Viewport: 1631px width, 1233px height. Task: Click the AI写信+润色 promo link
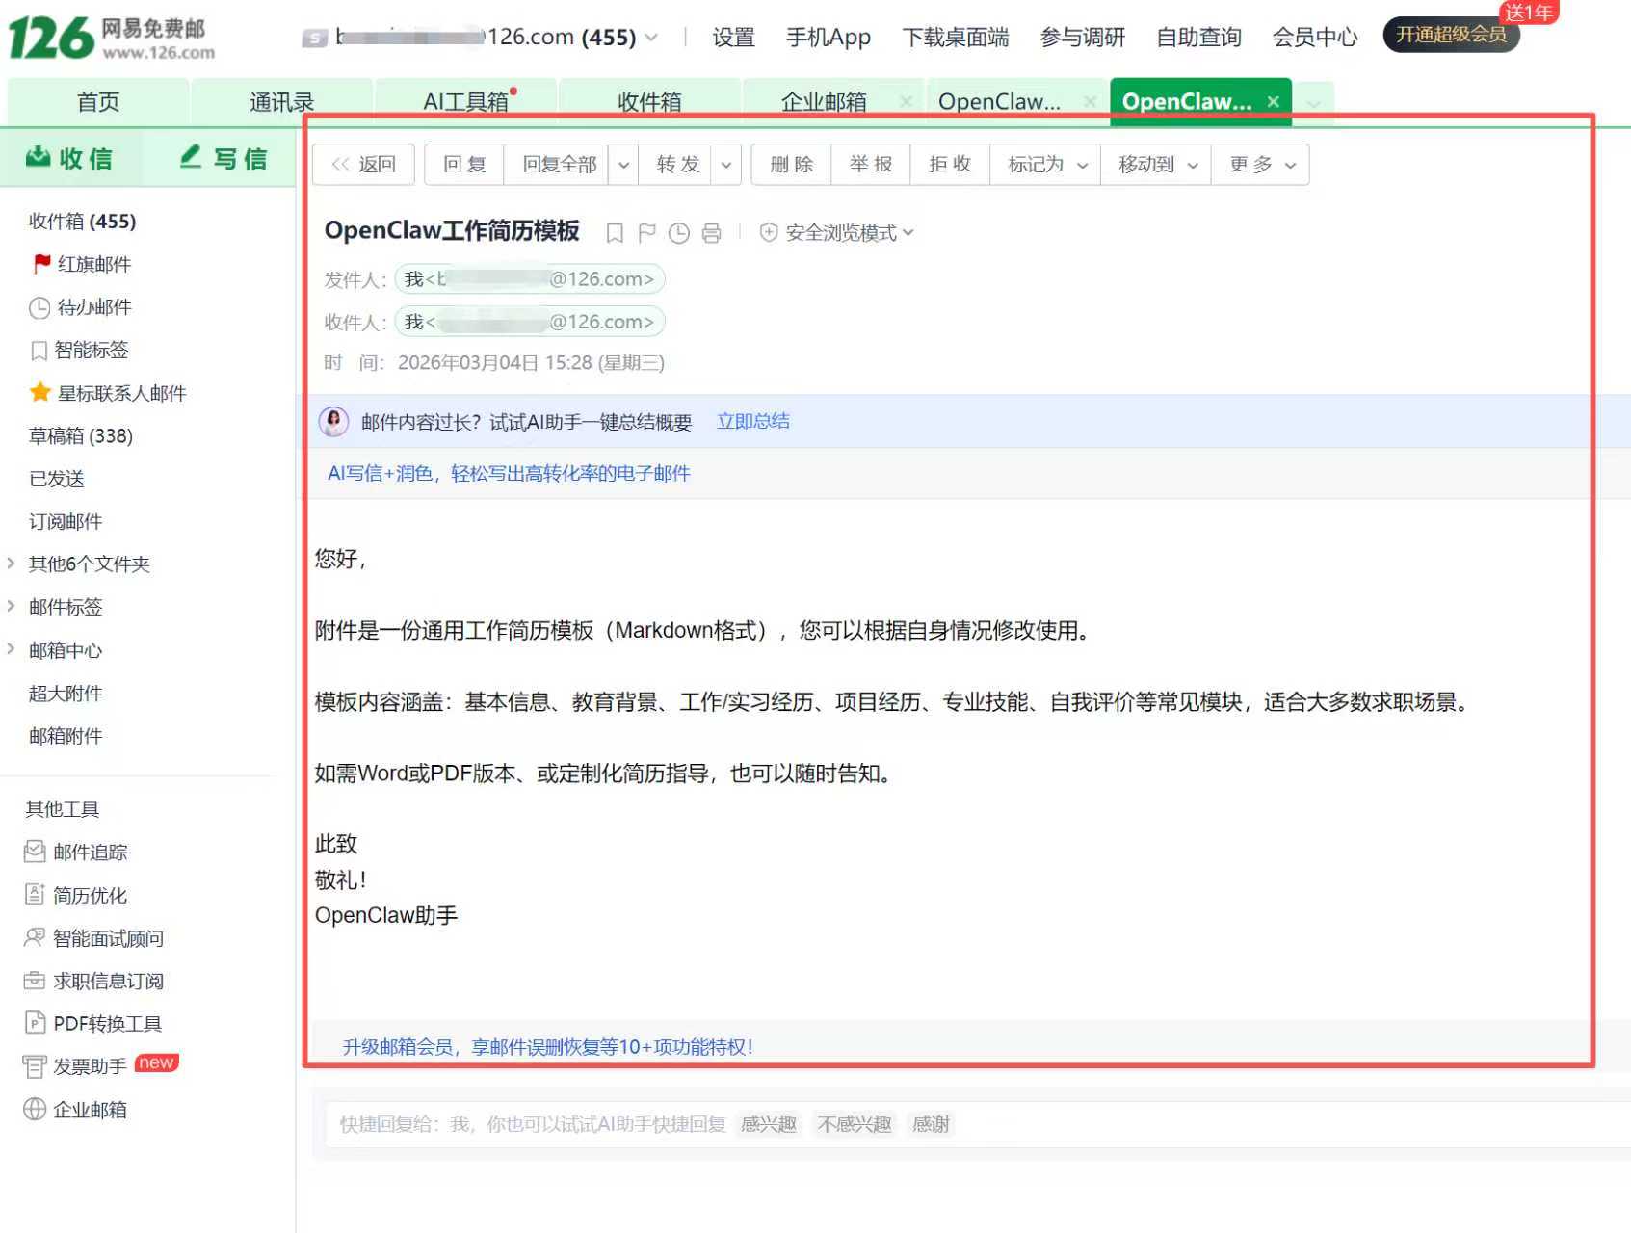click(x=509, y=473)
